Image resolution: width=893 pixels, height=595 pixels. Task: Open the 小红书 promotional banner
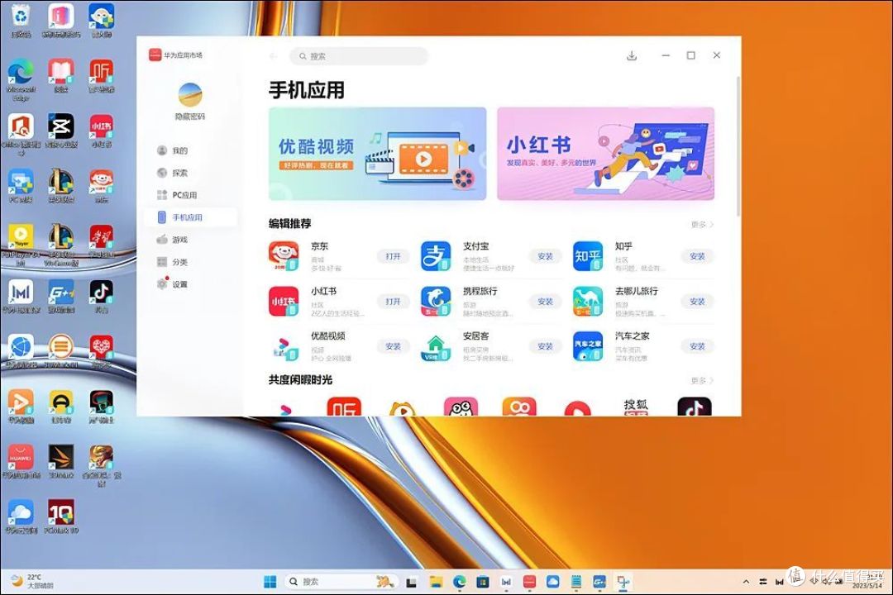coord(606,154)
